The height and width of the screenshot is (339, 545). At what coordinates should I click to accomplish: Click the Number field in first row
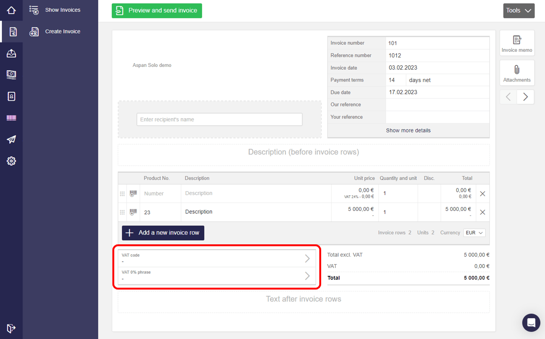160,194
